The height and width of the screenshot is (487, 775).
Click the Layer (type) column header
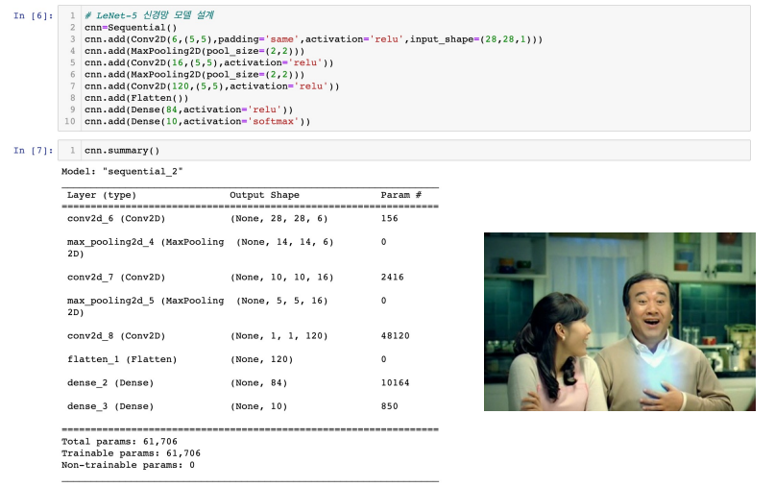pos(102,195)
